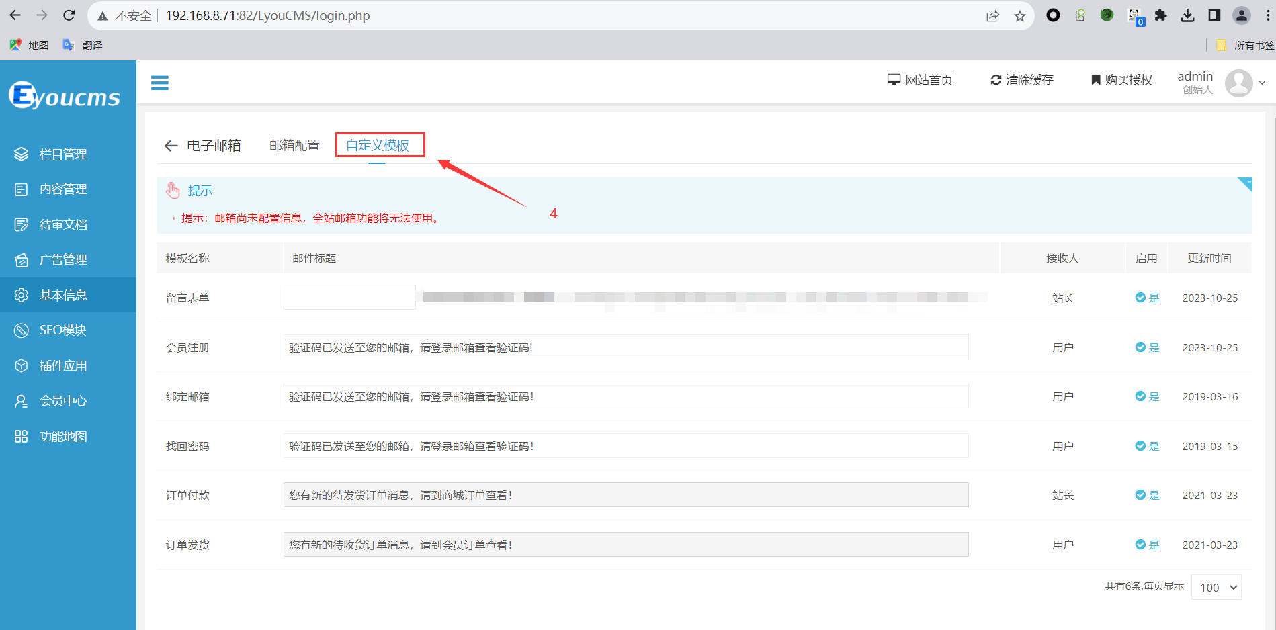Switch to 自定义模板 tab
This screenshot has height=630, width=1276.
[378, 145]
